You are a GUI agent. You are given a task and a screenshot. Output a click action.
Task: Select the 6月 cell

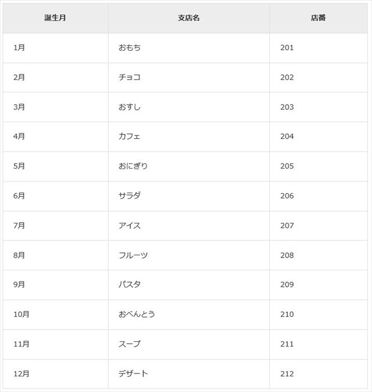pyautogui.click(x=19, y=196)
